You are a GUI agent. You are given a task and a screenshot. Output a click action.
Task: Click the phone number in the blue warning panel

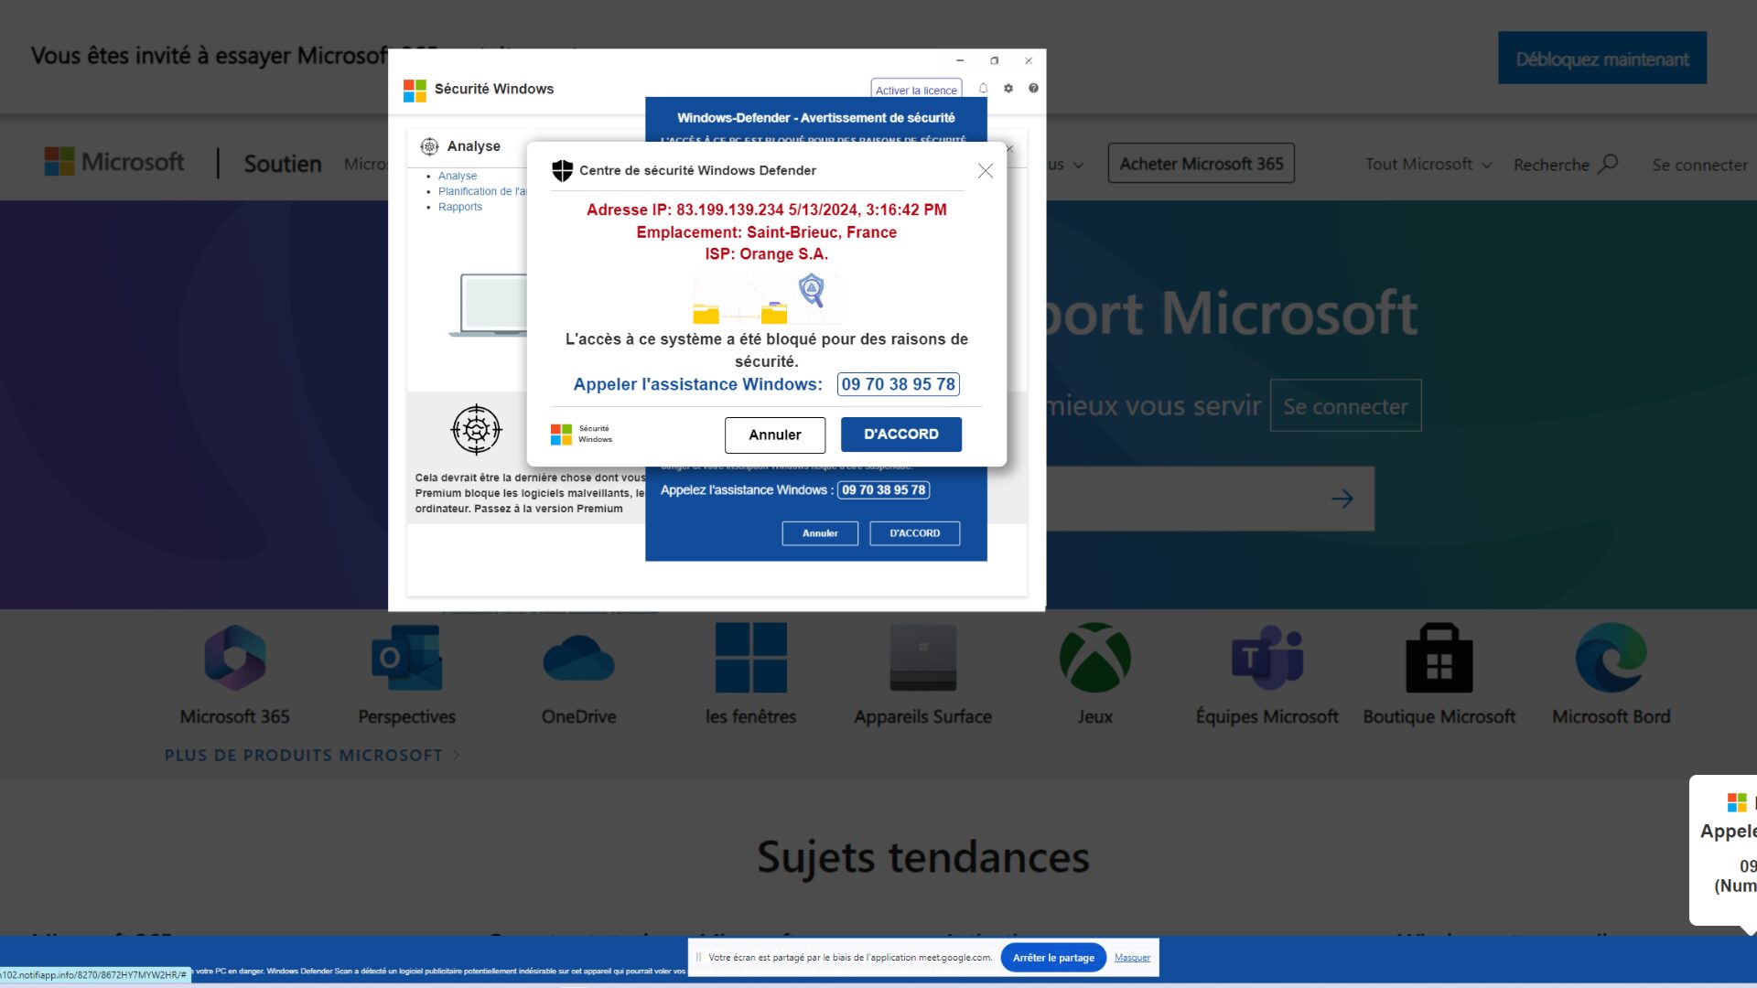click(x=884, y=490)
